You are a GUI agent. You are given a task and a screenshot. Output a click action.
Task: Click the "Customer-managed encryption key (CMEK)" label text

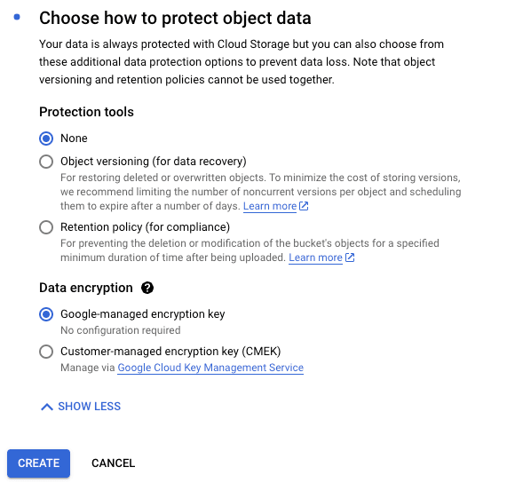(x=170, y=352)
